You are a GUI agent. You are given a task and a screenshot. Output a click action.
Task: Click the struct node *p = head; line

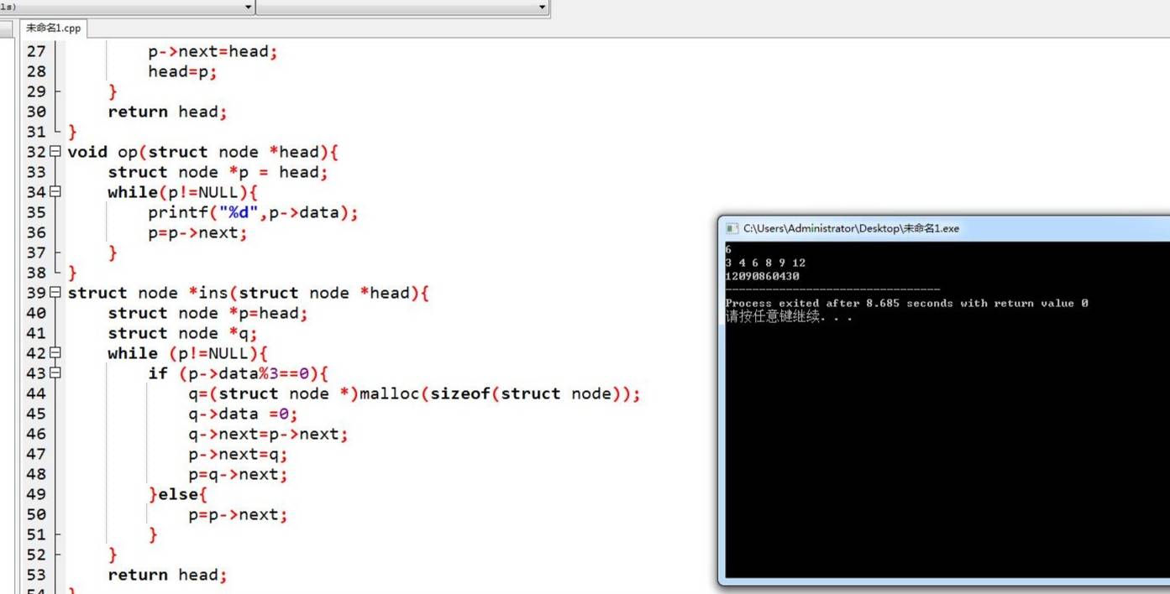coord(218,172)
